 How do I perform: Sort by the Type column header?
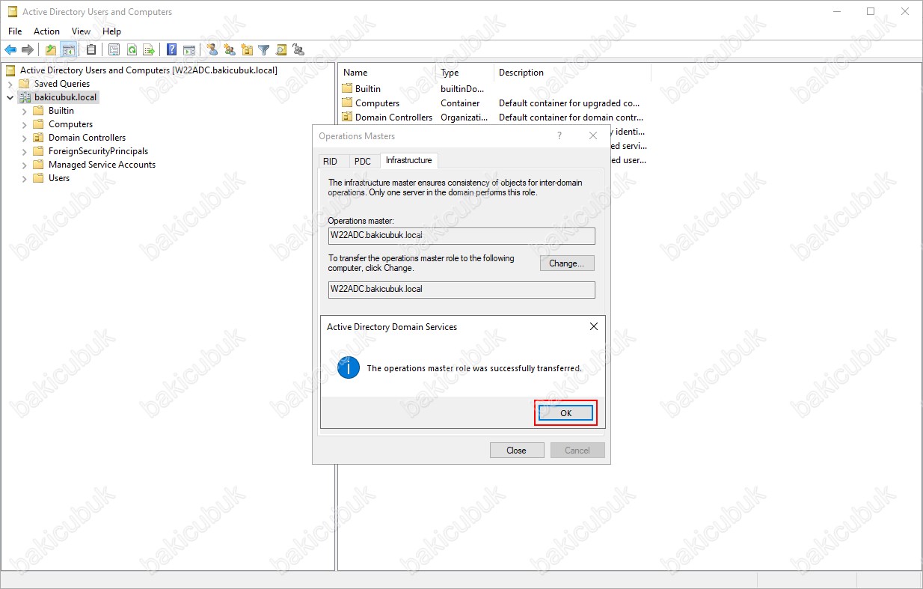(465, 73)
